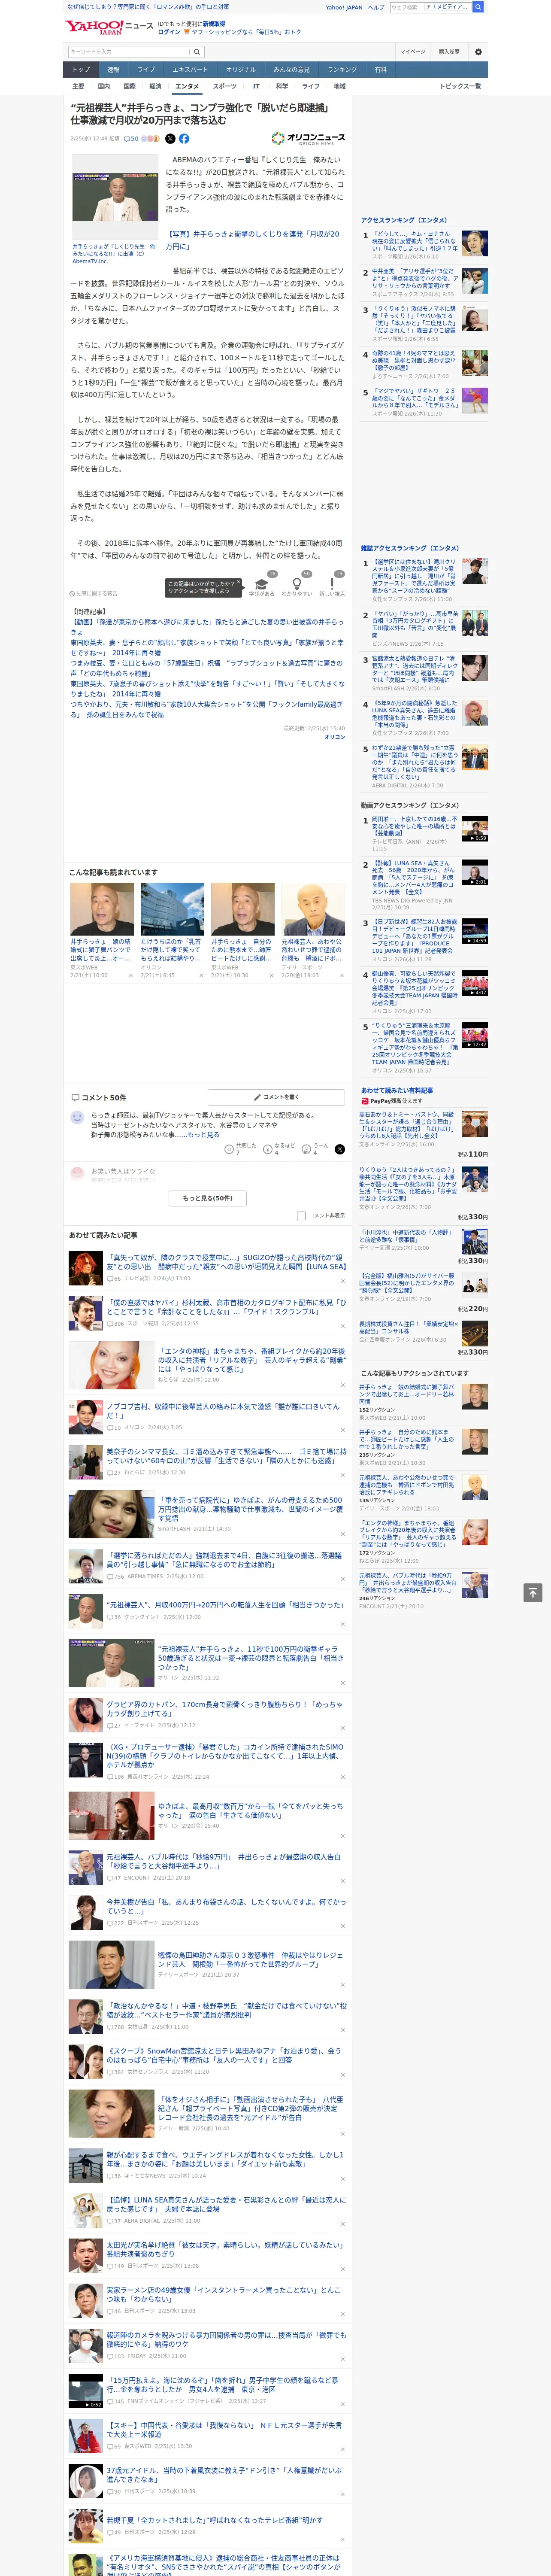The image size is (551, 2576).
Task: Click the ヘルプ link at top
Action: [376, 7]
